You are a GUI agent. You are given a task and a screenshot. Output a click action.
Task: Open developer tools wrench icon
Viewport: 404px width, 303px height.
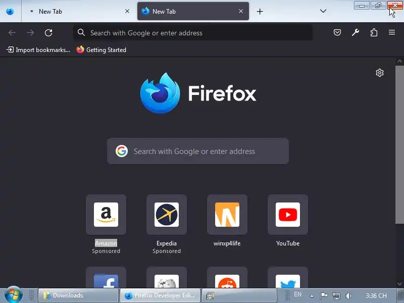[356, 32]
